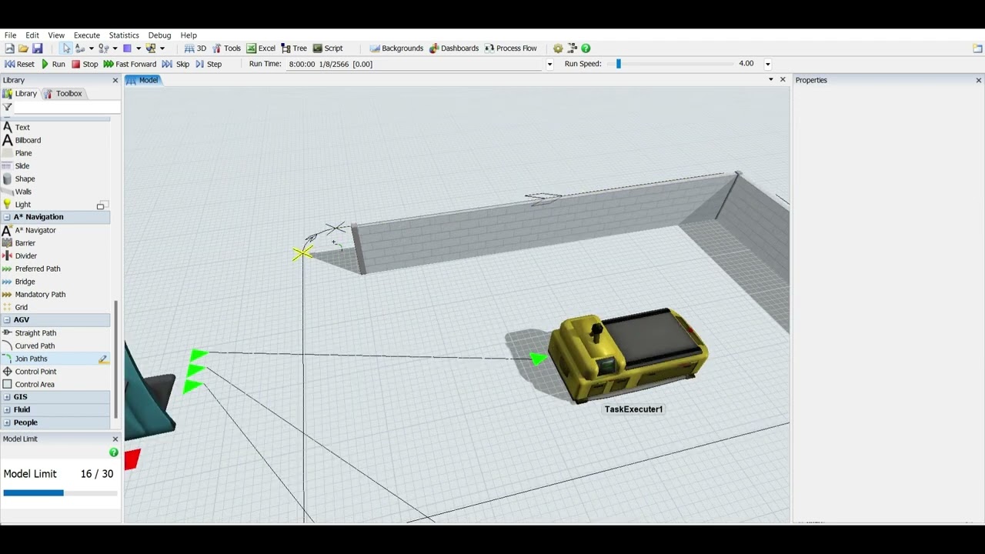Select the A* Navigator object

tap(35, 230)
